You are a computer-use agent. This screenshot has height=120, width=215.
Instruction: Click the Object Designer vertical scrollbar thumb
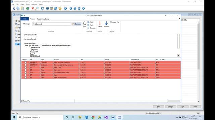[198, 46]
